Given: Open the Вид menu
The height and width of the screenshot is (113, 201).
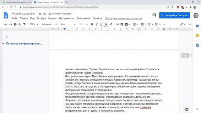Looking at the screenshot, I should coord(32,18).
